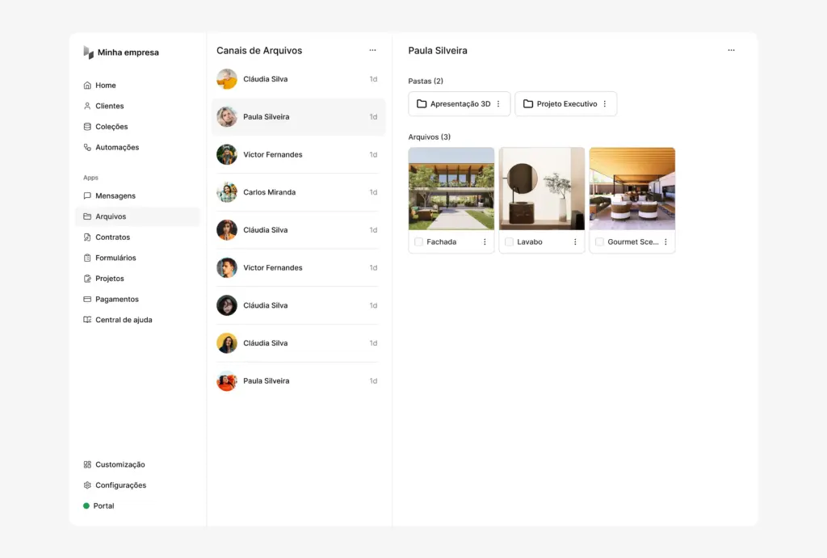Open the three-dot menu next to Canais de Arquivos

tap(372, 50)
